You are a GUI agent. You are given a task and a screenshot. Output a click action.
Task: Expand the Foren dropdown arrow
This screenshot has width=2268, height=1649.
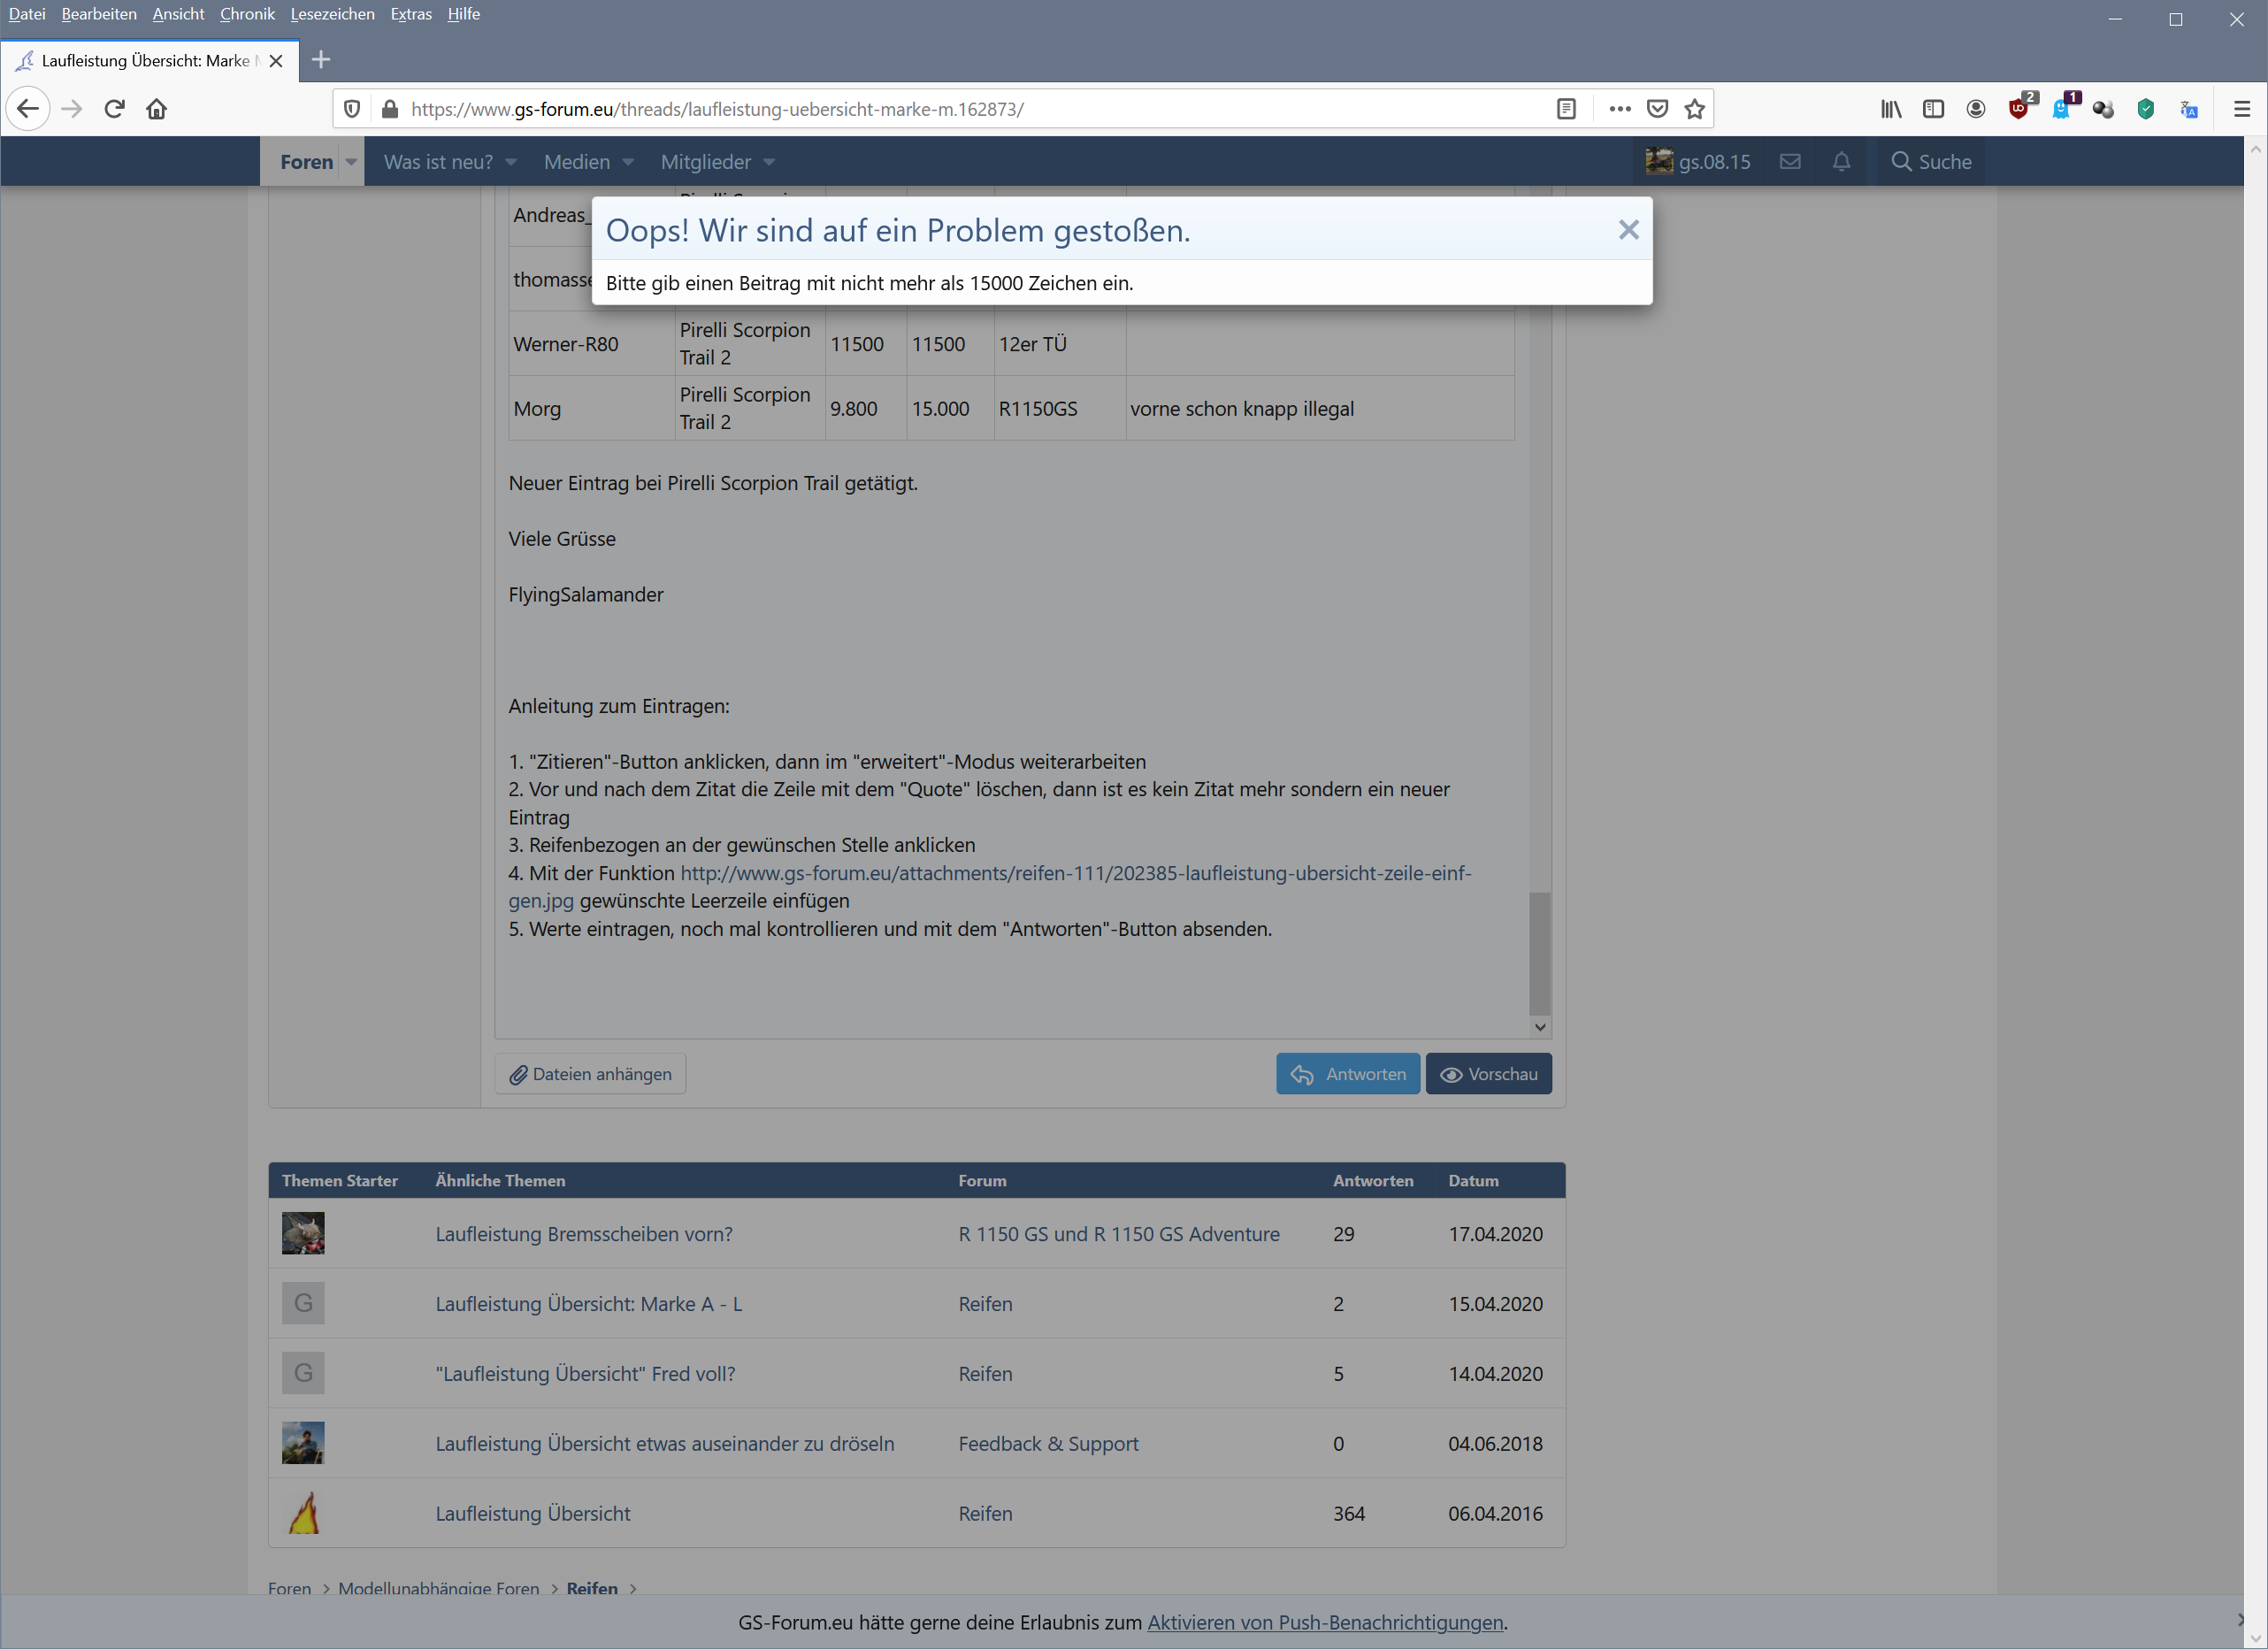pos(351,162)
